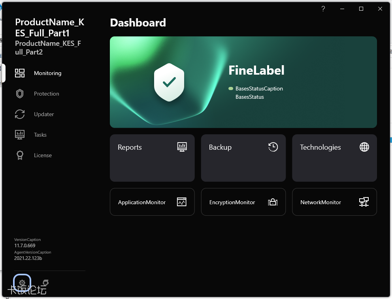Click the Reports chart monitor icon

(x=182, y=147)
